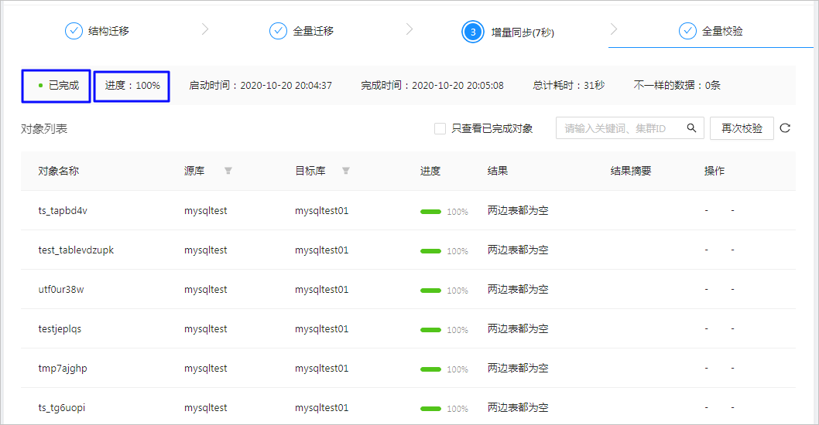Select the test_tablevdzupk object name
819x425 pixels.
tap(76, 250)
